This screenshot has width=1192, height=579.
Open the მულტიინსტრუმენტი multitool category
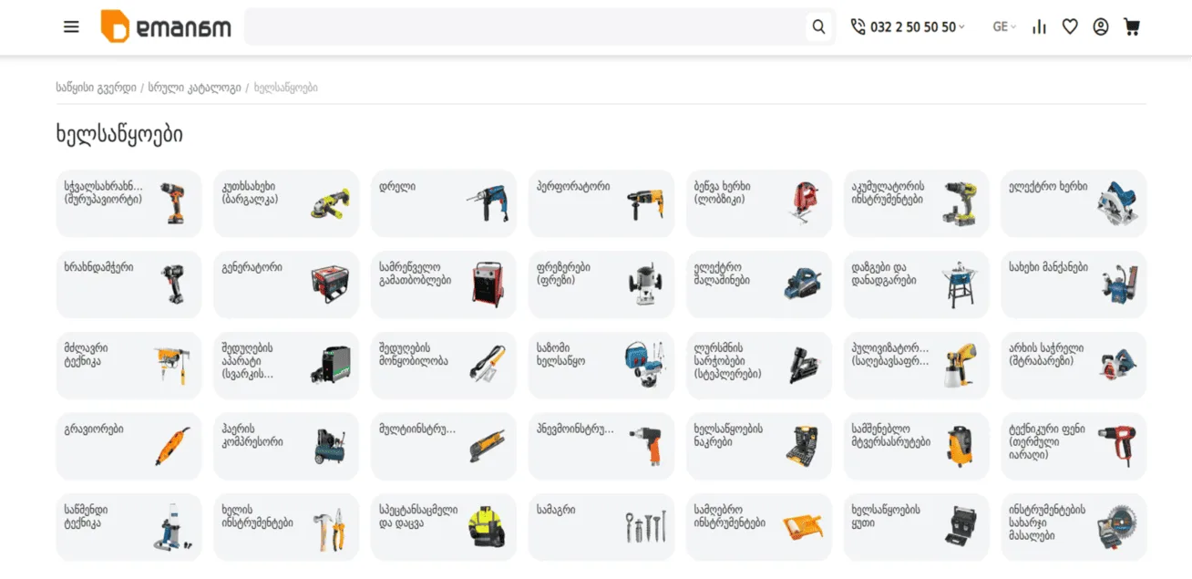coord(444,447)
